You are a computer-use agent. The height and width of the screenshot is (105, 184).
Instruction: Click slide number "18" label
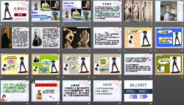[181, 77]
